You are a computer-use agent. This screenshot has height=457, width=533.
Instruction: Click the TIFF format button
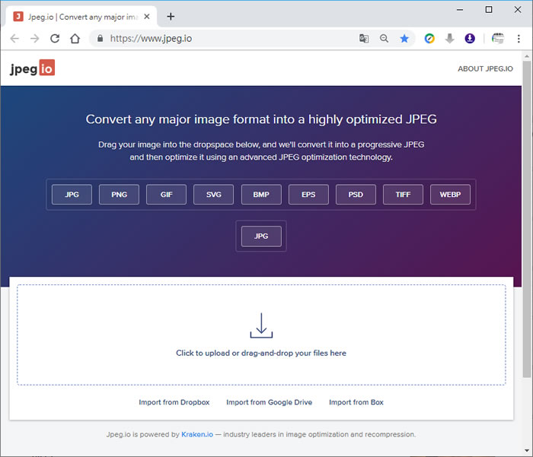pyautogui.click(x=403, y=195)
